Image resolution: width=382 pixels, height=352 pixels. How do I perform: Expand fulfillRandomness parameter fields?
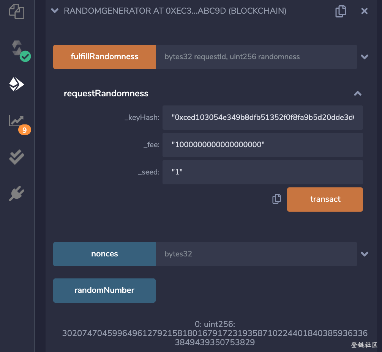click(365, 57)
